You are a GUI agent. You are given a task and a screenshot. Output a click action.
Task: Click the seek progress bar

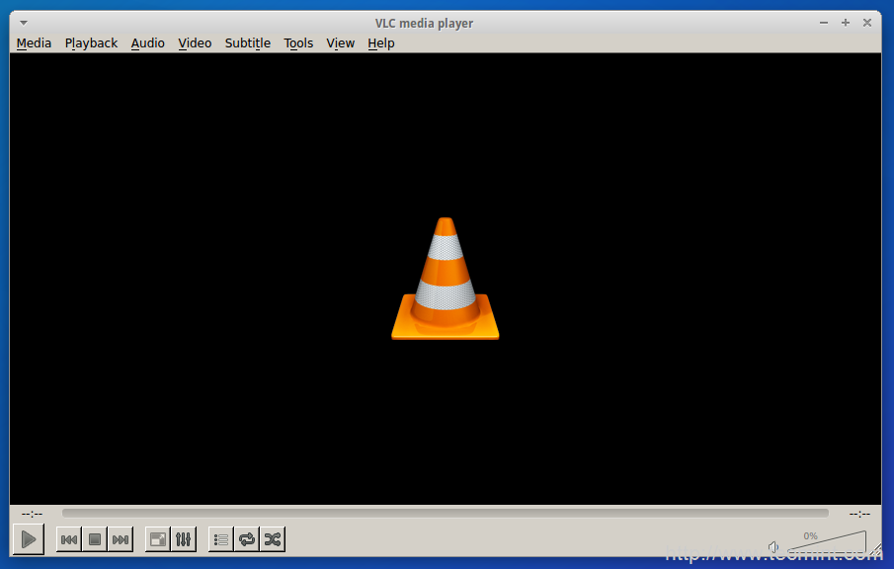pyautogui.click(x=446, y=513)
